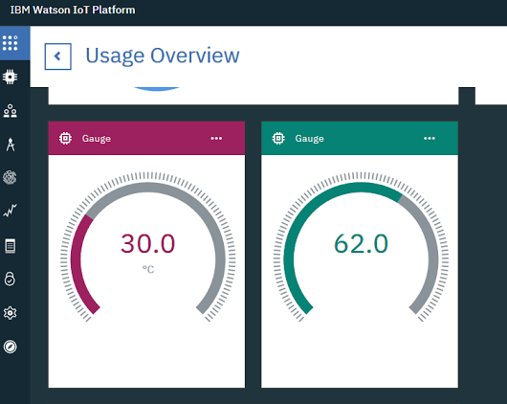507x404 pixels.
Task: Open the magenta Gauge card options menu
Action: [x=216, y=139]
